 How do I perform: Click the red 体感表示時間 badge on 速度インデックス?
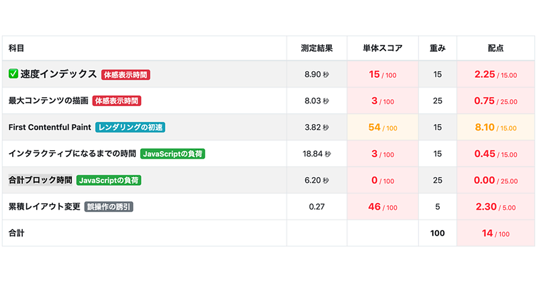(126, 75)
